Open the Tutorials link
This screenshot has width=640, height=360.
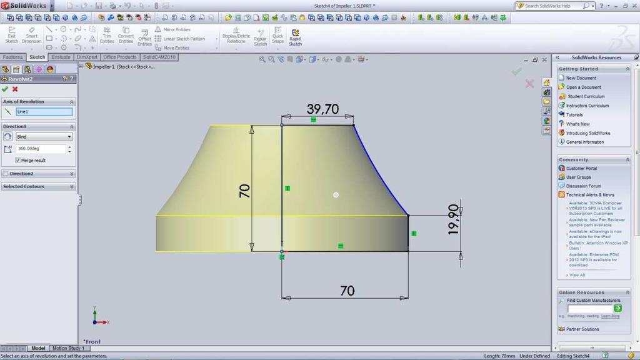pos(574,115)
